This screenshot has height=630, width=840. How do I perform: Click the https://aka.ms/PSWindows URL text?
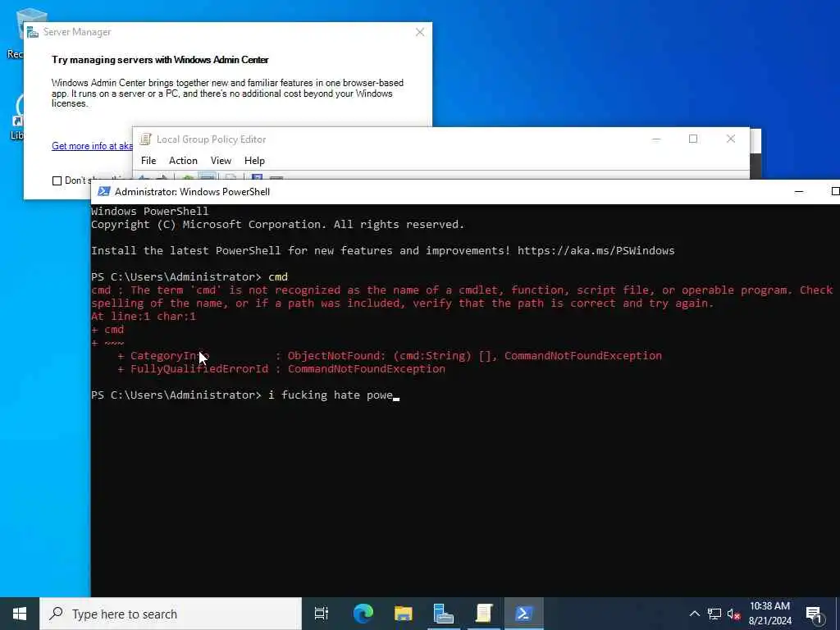tap(596, 251)
